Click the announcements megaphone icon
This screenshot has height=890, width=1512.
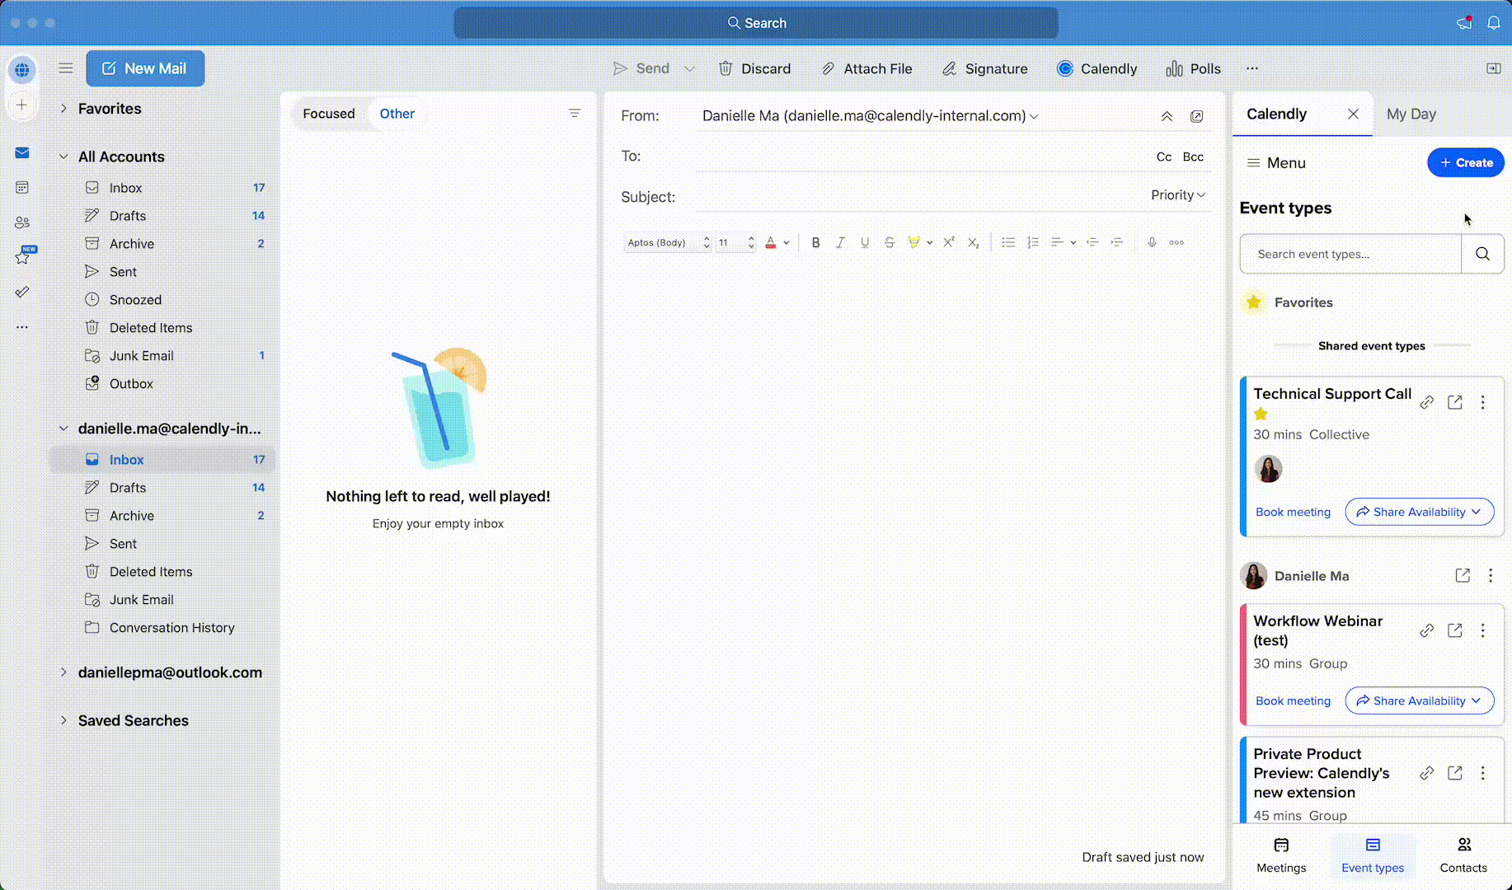pos(1464,22)
